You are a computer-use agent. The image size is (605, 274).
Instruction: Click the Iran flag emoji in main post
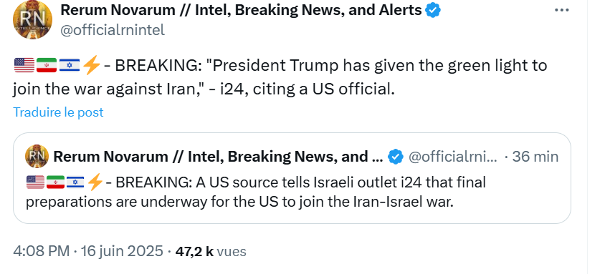(47, 65)
